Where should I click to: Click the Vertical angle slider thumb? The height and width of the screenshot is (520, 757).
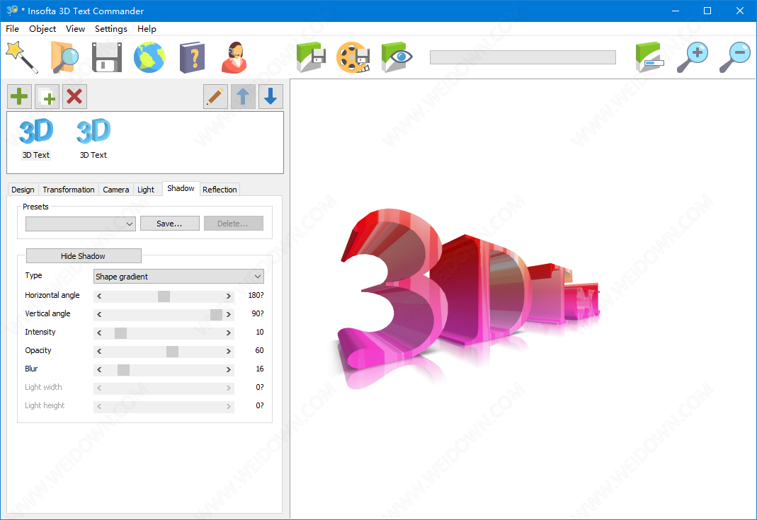216,314
